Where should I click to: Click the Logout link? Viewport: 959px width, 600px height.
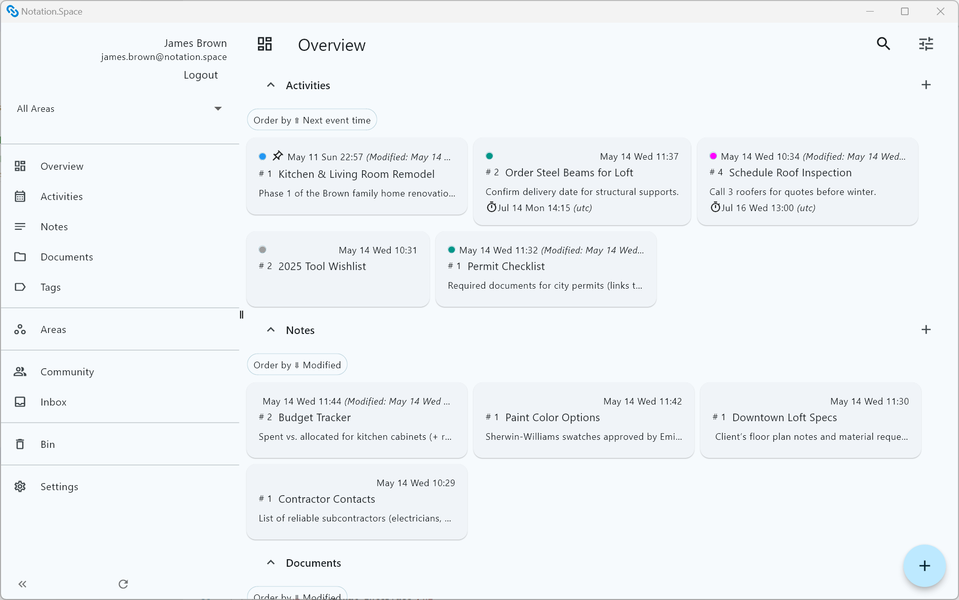coord(201,75)
